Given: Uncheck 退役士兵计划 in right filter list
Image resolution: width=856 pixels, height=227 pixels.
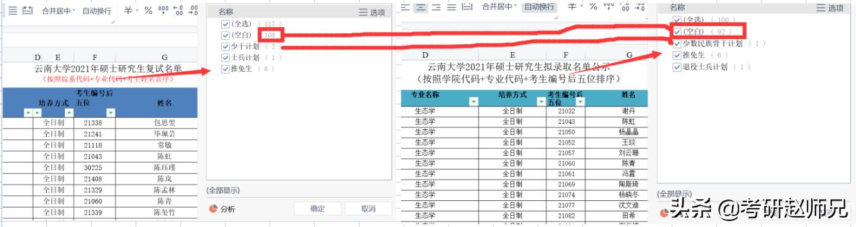Looking at the screenshot, I should [x=676, y=67].
